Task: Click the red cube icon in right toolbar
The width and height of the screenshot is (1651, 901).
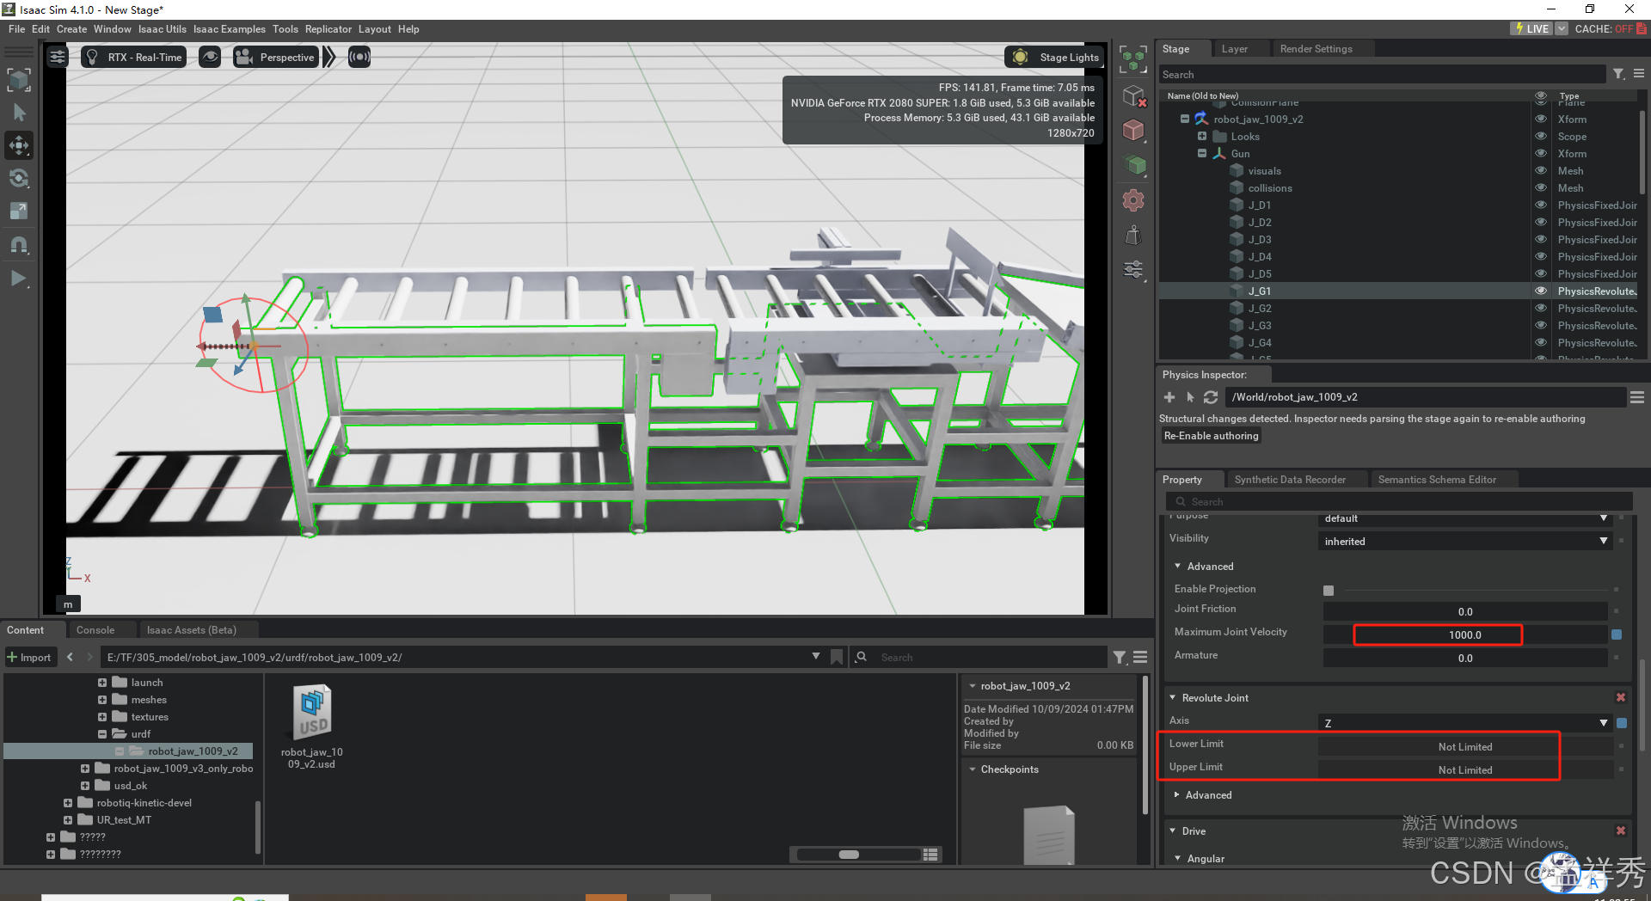Action: 1133,131
